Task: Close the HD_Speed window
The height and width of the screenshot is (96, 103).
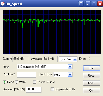Action: (x=100, y=4)
